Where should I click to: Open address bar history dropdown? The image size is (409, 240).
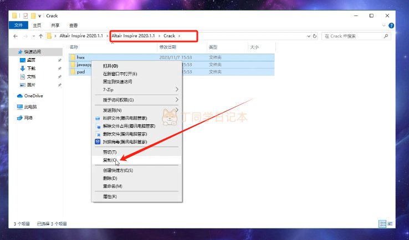(309, 36)
